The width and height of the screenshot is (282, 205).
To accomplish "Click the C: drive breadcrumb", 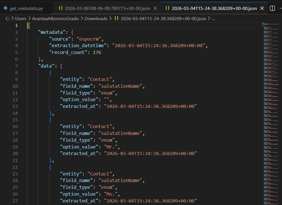I will coord(8,18).
